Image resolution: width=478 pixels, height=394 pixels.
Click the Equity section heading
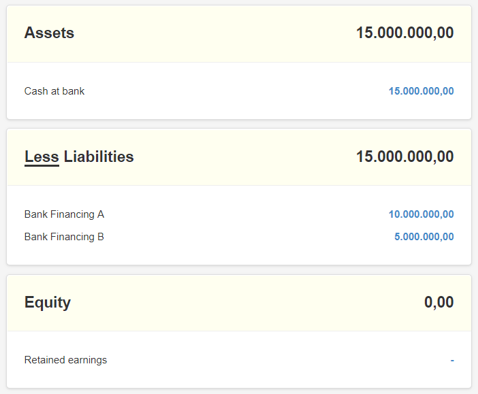[48, 303]
